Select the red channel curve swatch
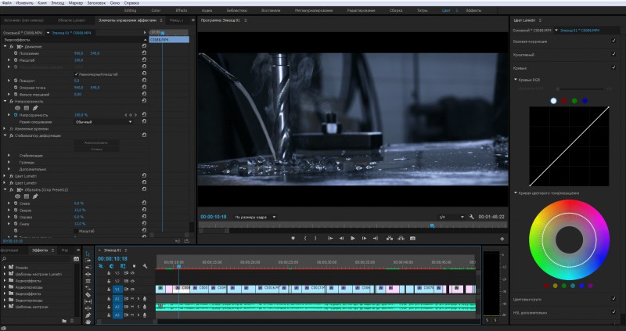 click(564, 100)
